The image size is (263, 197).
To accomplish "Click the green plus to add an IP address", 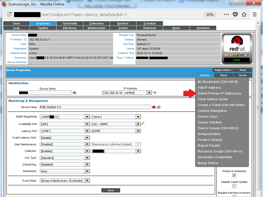I will 155,93.
